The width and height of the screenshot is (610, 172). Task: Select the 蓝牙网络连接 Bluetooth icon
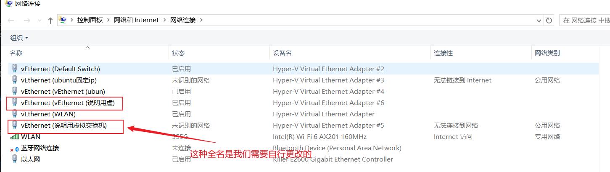[15, 148]
